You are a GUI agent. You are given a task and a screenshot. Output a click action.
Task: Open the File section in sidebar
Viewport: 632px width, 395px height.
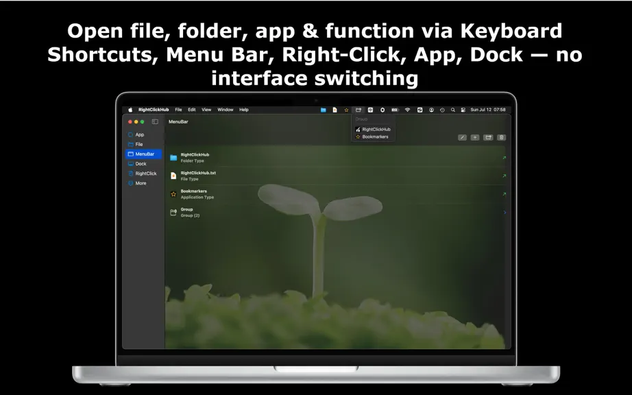[143, 144]
